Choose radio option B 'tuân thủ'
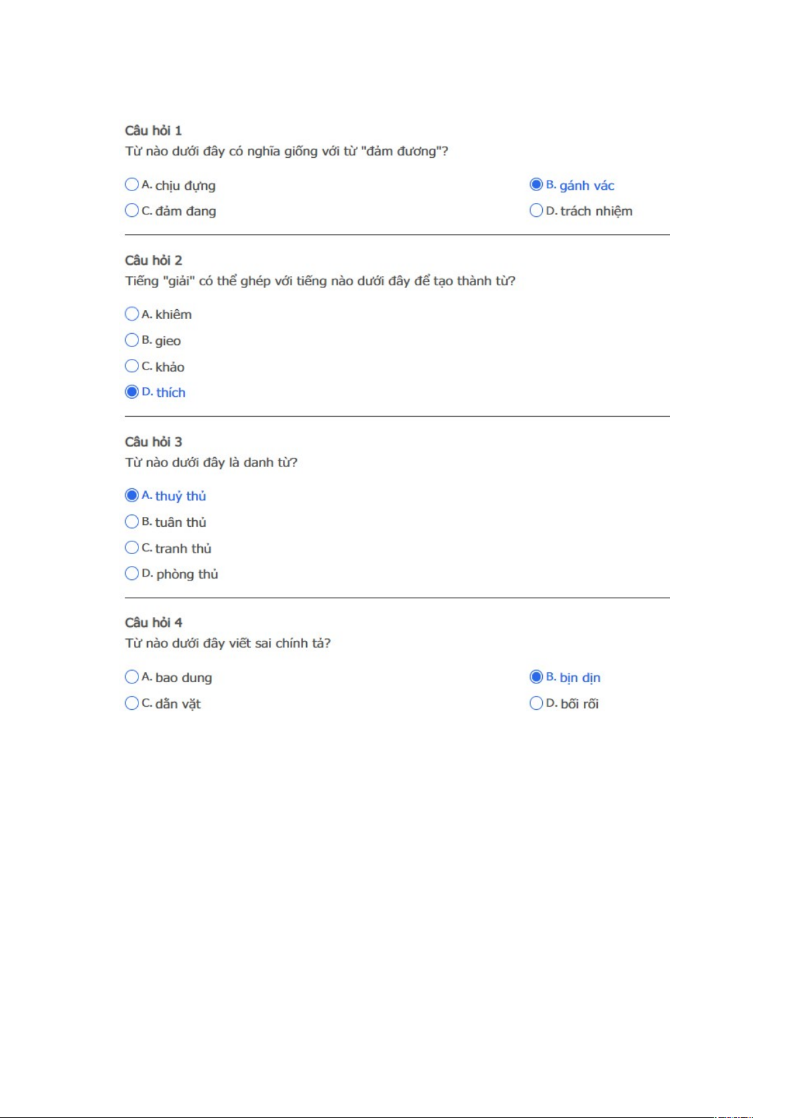The image size is (790, 1118). pyautogui.click(x=132, y=522)
